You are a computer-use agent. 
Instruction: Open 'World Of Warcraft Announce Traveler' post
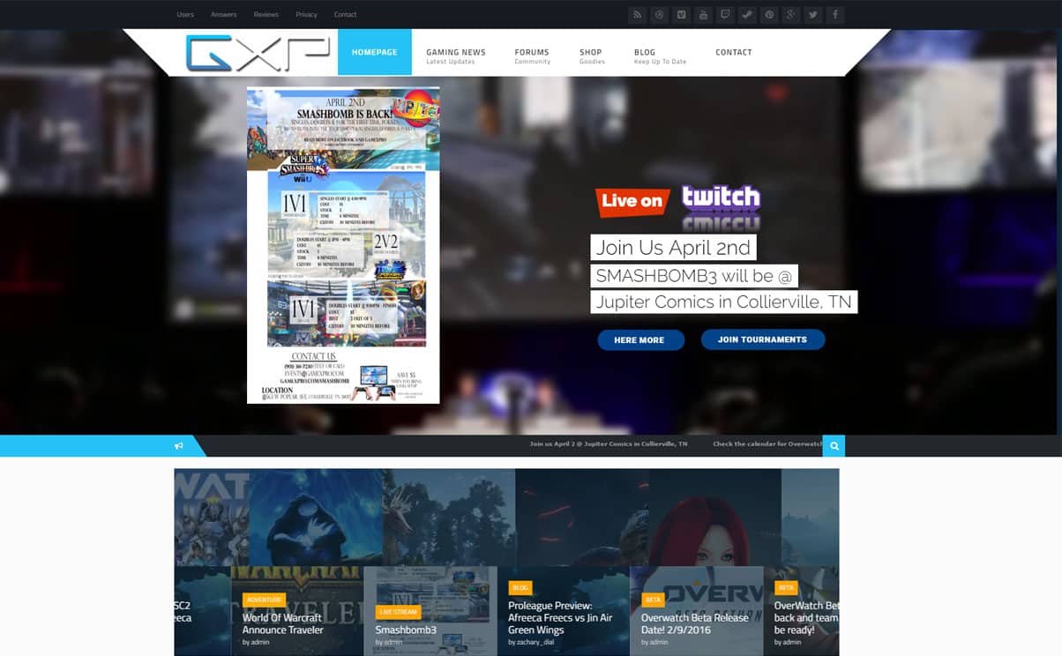(283, 623)
